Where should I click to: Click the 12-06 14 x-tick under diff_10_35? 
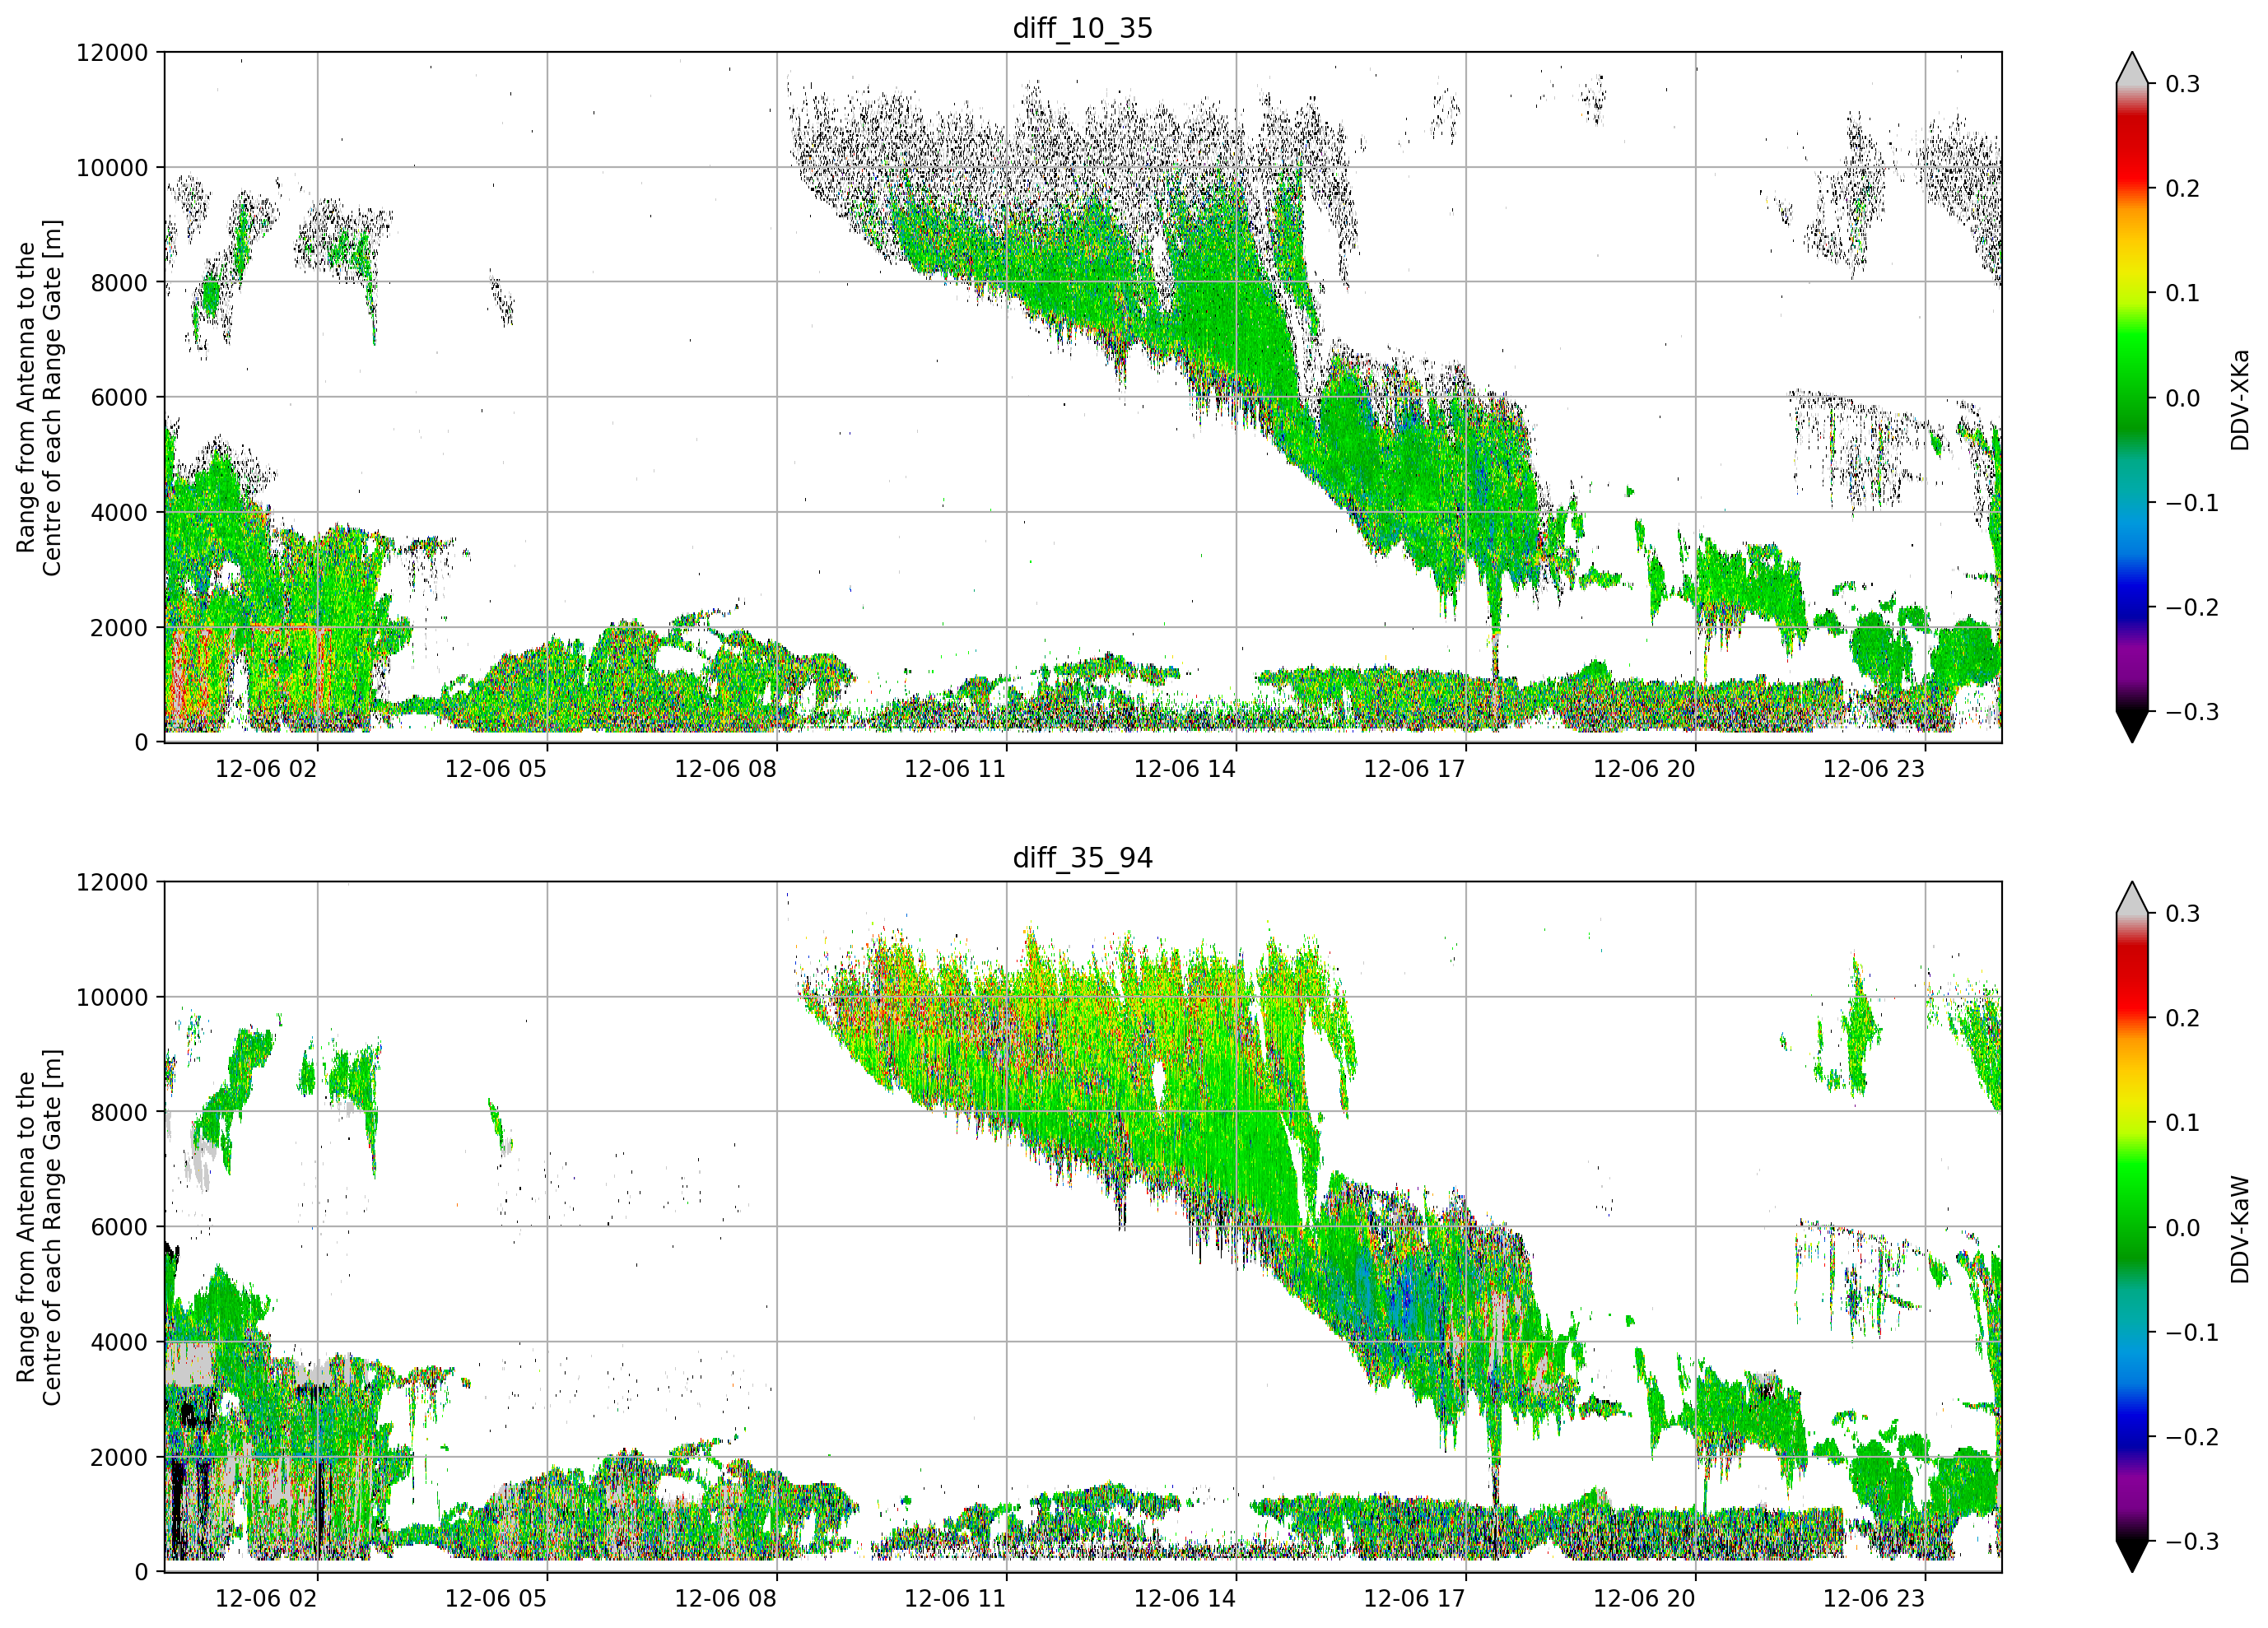pos(1185,769)
